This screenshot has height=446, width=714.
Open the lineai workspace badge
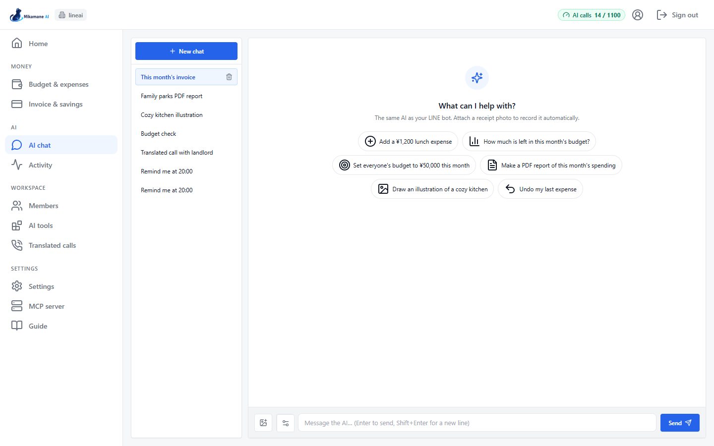(x=71, y=15)
